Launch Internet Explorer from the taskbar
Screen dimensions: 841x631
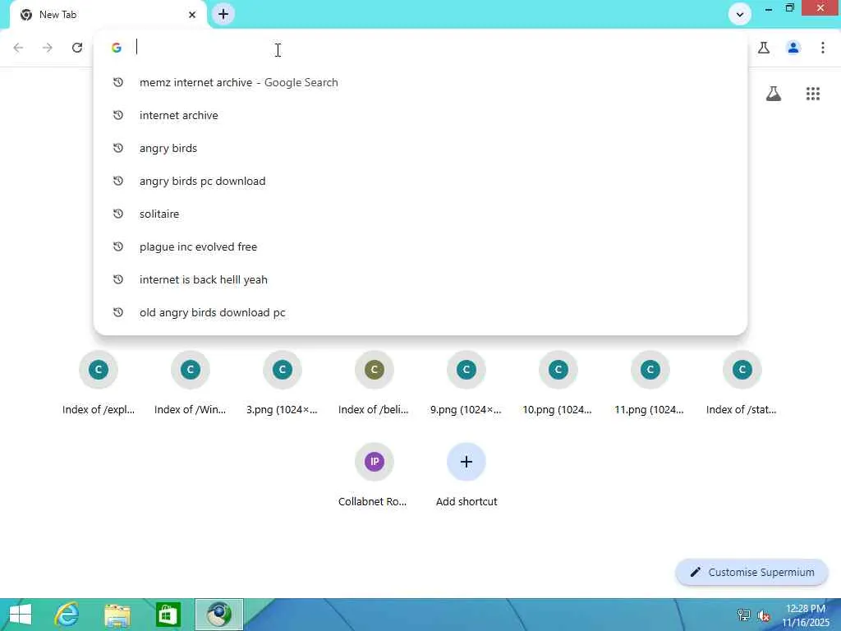tap(67, 615)
